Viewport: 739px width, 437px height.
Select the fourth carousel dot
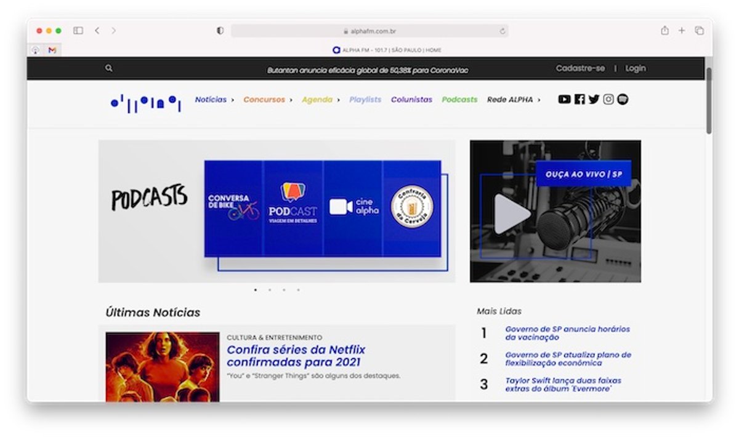pyautogui.click(x=298, y=289)
